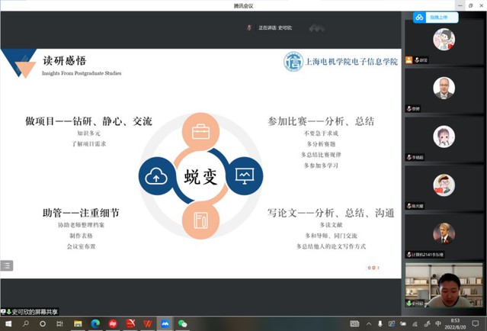Open the slide list menu icon

point(7,265)
